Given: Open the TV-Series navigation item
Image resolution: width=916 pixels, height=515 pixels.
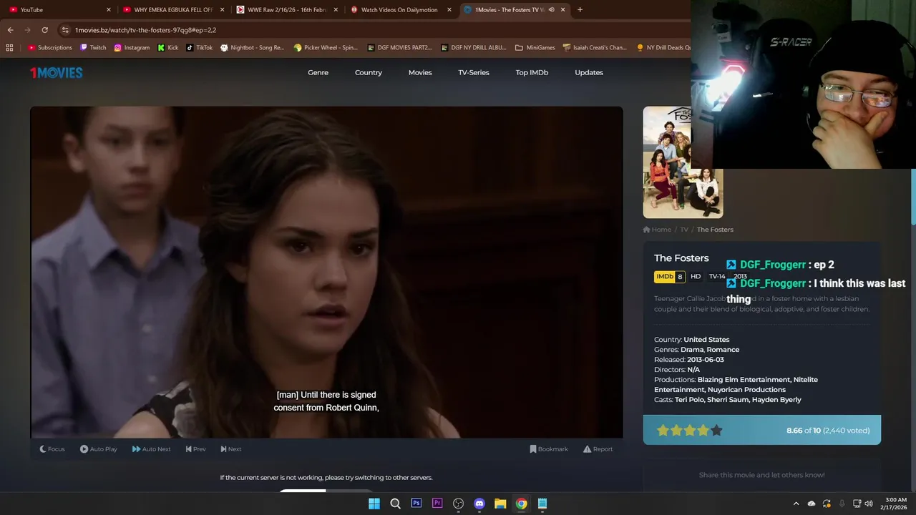Looking at the screenshot, I should coord(474,72).
